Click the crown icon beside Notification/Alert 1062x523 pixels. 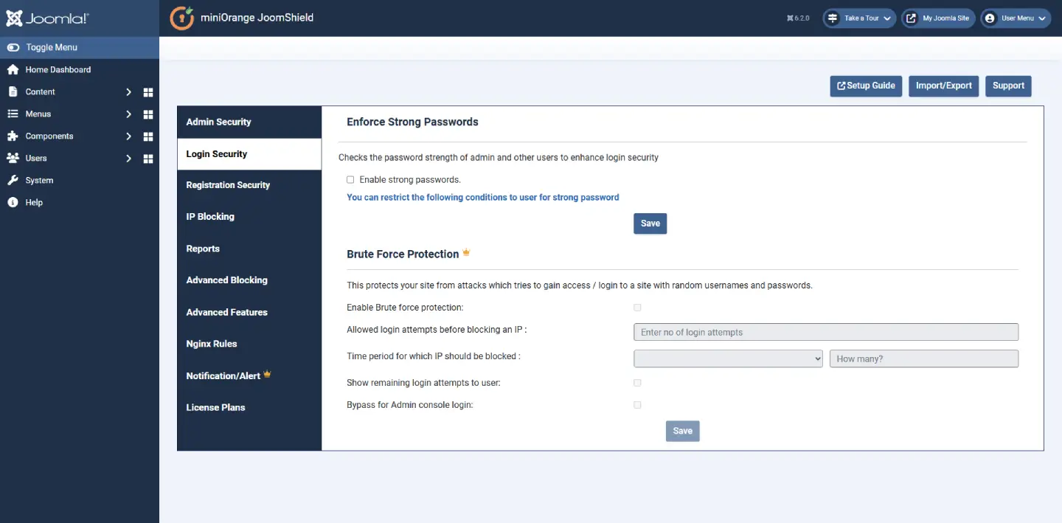267,375
